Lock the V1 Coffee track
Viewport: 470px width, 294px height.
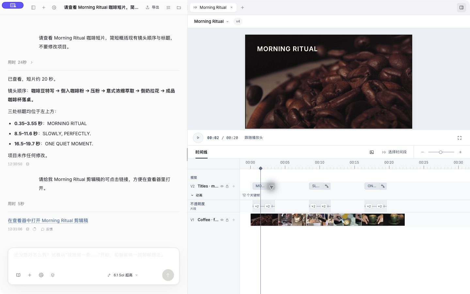point(227,220)
